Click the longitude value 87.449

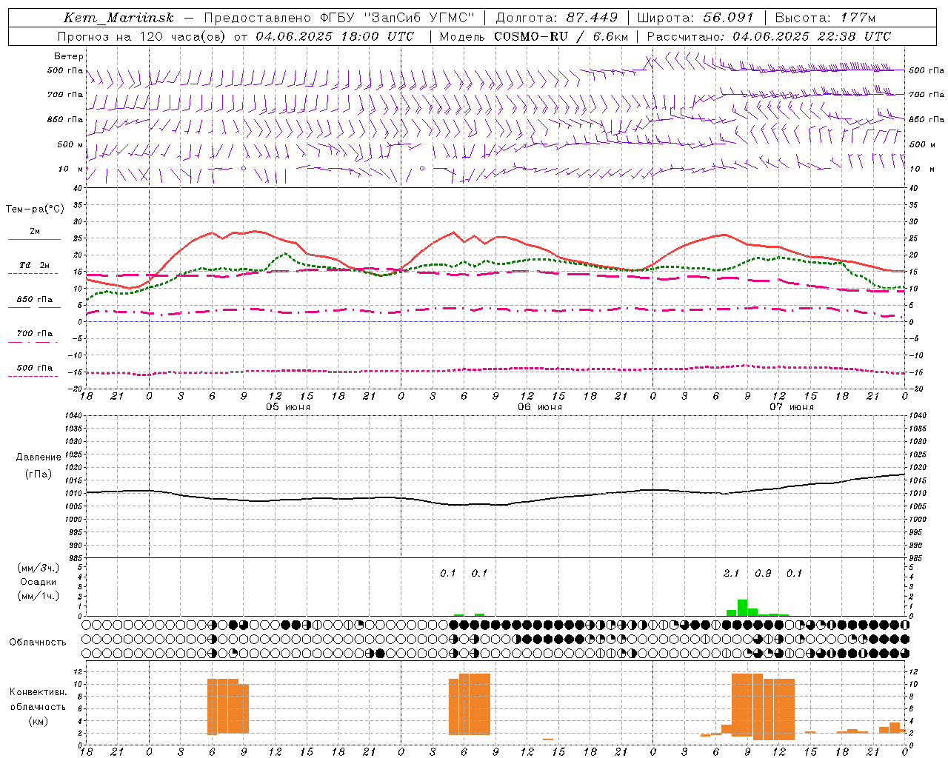tap(591, 18)
